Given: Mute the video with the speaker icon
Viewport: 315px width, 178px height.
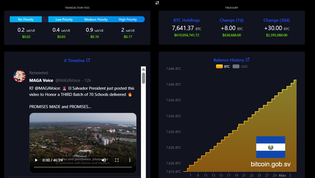Looking at the screenshot, I should click(x=104, y=160).
